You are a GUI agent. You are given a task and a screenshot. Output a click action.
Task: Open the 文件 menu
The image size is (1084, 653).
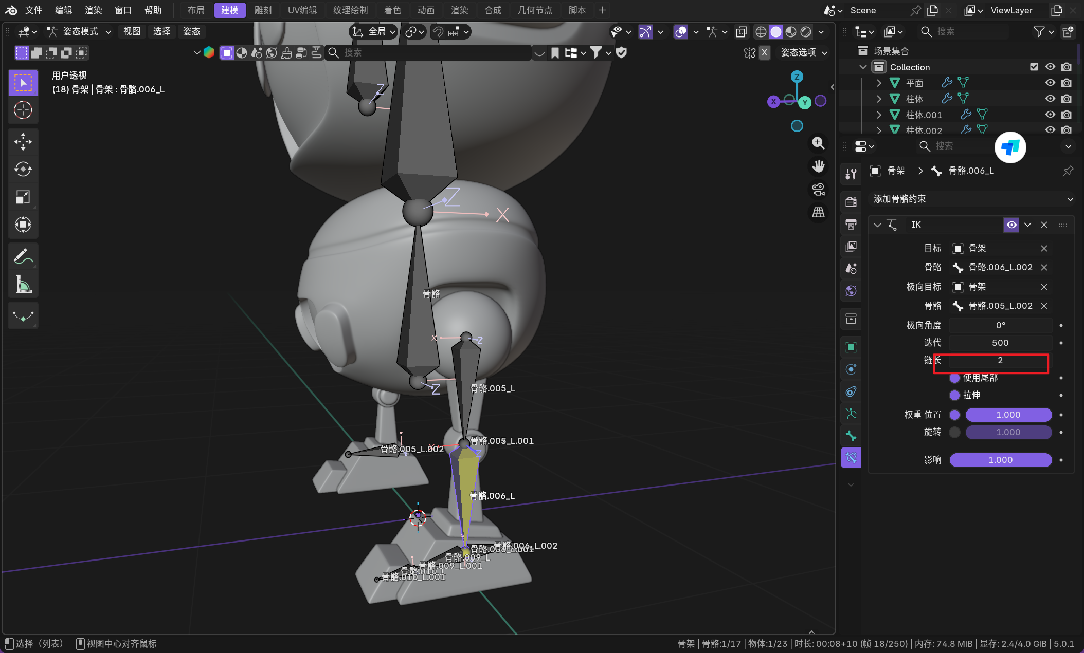33,10
